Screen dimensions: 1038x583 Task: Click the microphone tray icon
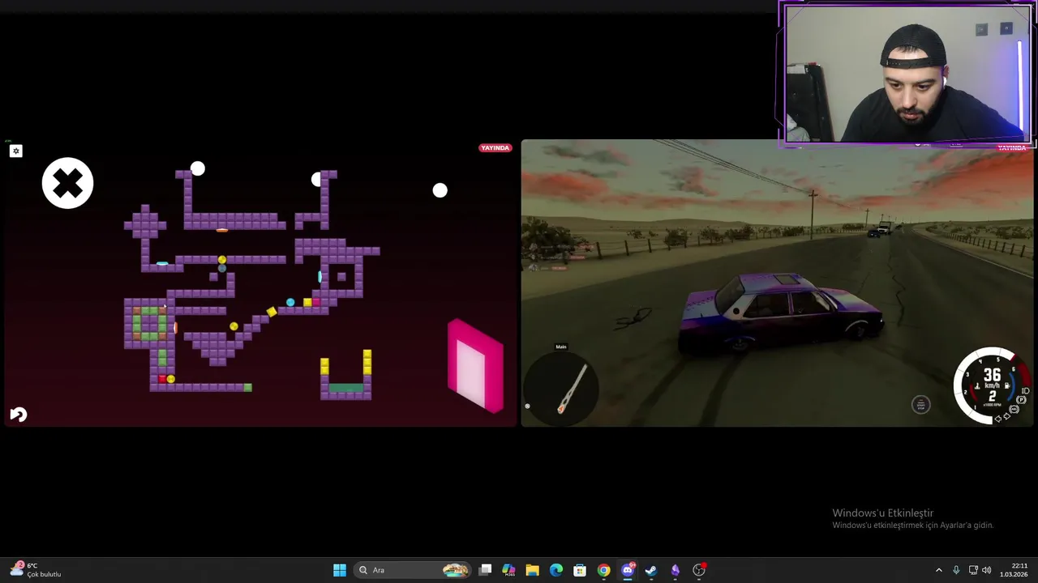click(x=956, y=570)
